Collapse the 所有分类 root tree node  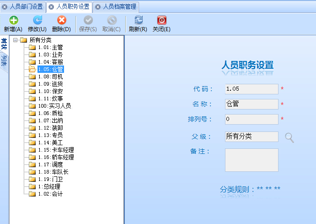point(15,40)
